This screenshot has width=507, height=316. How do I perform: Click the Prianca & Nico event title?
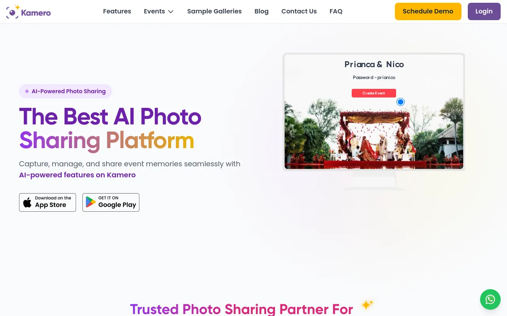click(374, 64)
